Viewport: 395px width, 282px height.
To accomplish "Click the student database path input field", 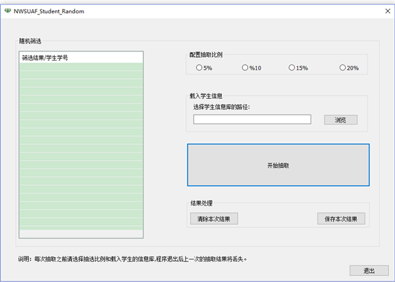I will point(252,119).
